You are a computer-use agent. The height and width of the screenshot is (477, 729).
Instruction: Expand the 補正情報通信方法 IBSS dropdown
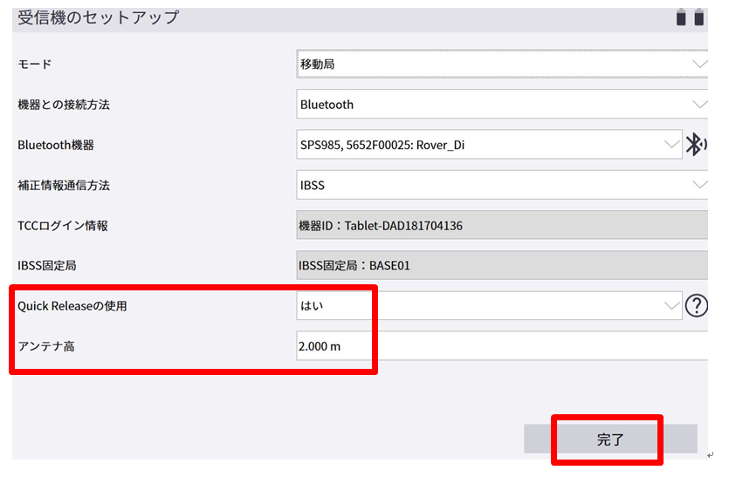(x=502, y=185)
